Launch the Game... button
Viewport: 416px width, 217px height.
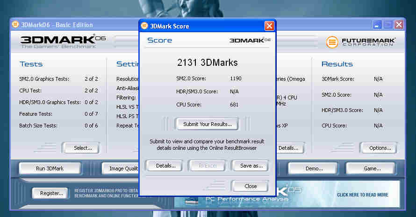372,168
